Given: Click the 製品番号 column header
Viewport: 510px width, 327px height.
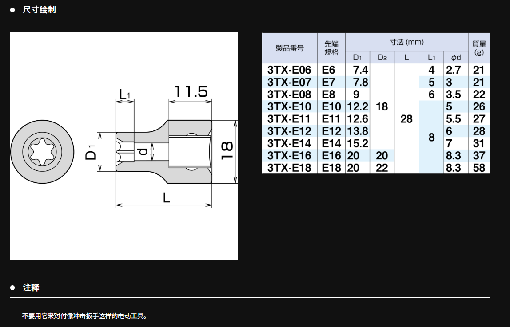Looking at the screenshot, I should coord(290,48).
